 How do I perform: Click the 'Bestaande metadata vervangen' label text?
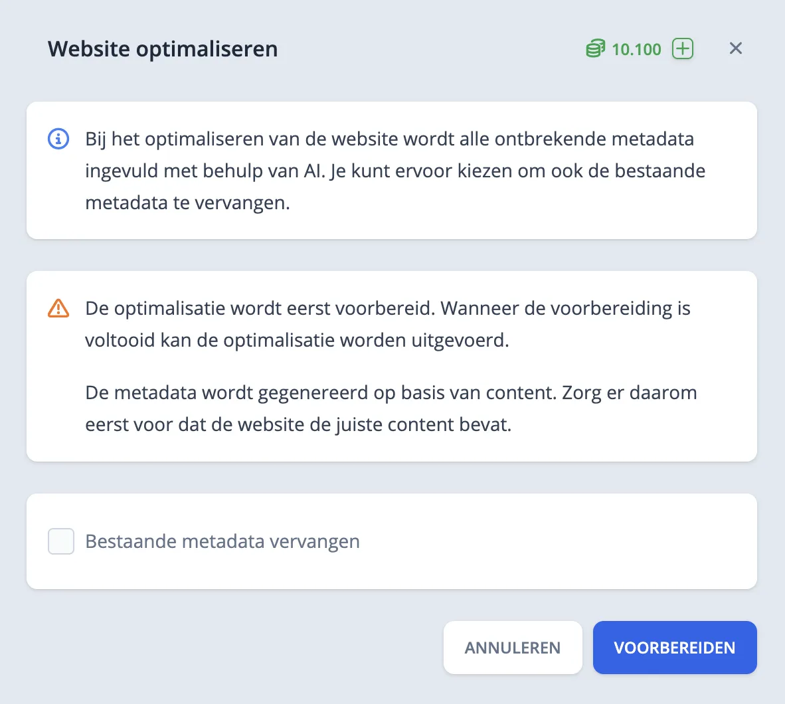[x=222, y=541]
